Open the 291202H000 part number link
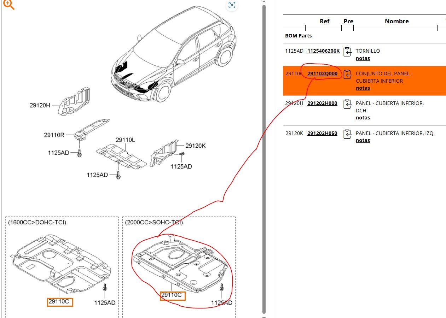The image size is (446, 318). tap(322, 103)
